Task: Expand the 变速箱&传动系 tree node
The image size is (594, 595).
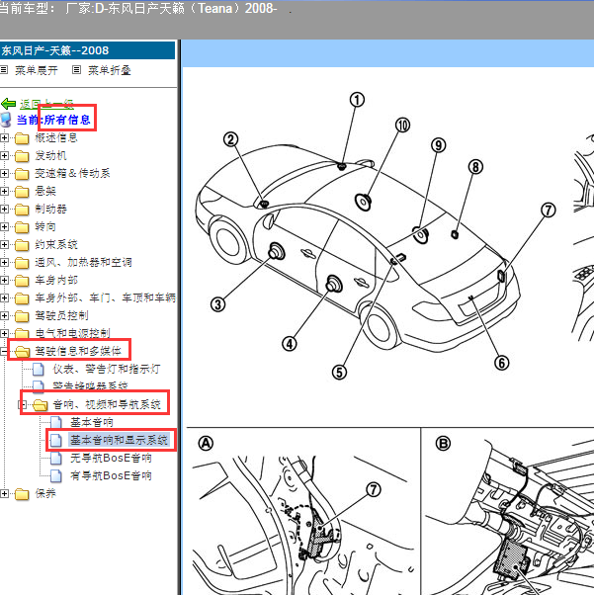Action: tap(4, 173)
